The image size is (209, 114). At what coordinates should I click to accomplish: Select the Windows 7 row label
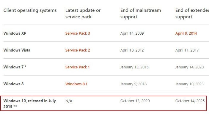coord(15,67)
